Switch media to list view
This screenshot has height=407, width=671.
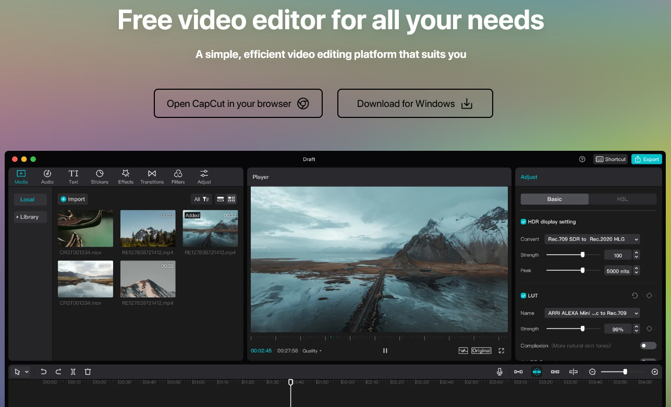221,199
